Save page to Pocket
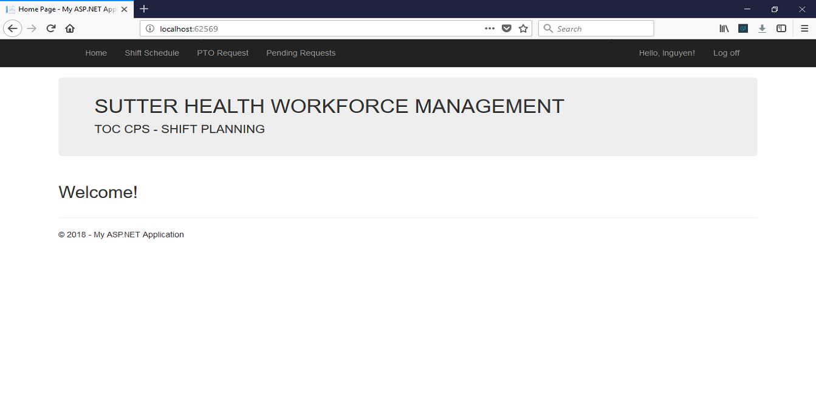The height and width of the screenshot is (397, 816). (x=506, y=29)
